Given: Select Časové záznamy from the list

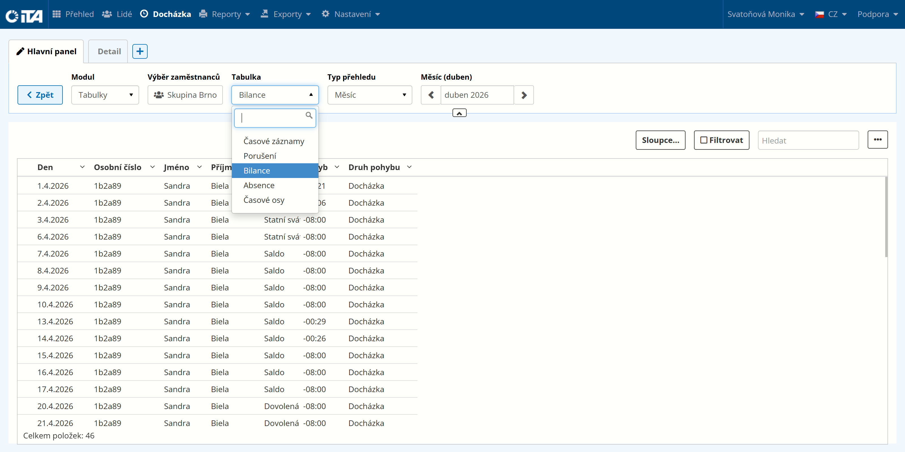Looking at the screenshot, I should pyautogui.click(x=275, y=141).
